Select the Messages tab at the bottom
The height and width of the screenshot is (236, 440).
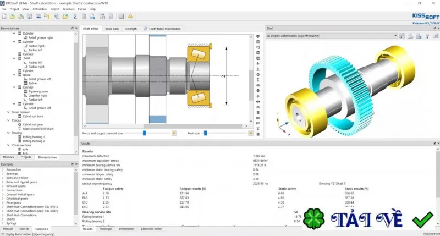click(106, 229)
